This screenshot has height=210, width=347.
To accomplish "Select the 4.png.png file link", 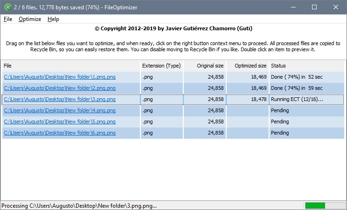I will (x=60, y=110).
